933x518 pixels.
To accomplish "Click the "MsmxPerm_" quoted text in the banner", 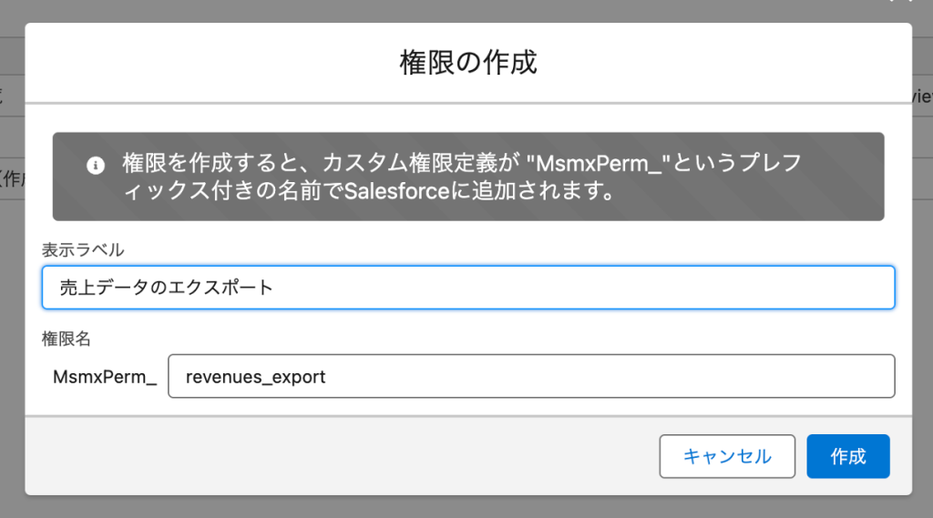I will (598, 163).
